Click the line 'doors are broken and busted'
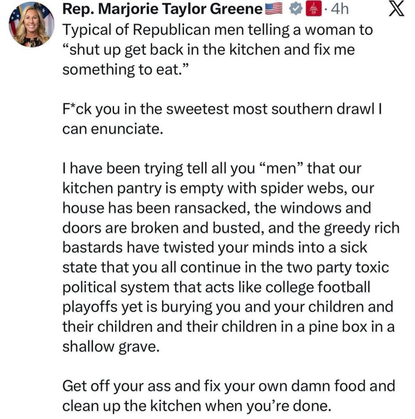Image resolution: width=415 pixels, height=419 pixels. [x=231, y=228]
